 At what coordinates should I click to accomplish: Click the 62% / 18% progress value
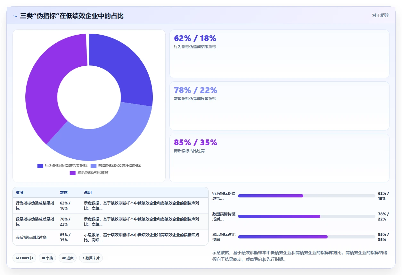click(x=383, y=196)
